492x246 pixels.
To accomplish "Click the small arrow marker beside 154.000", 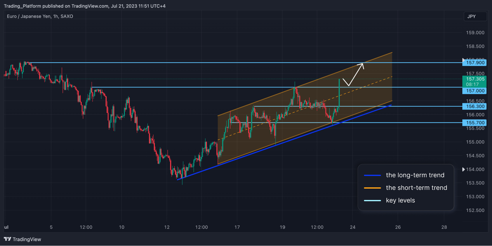I will (x=463, y=169).
